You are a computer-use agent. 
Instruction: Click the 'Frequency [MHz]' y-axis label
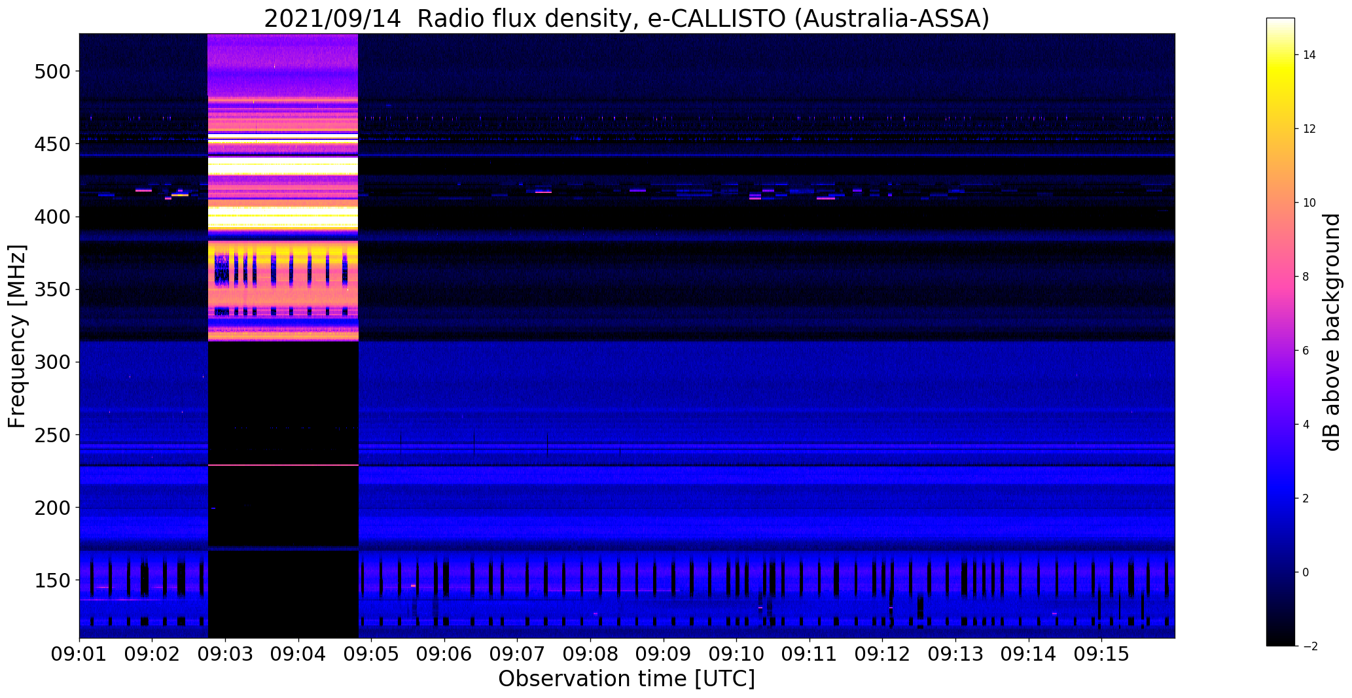[x=17, y=336]
